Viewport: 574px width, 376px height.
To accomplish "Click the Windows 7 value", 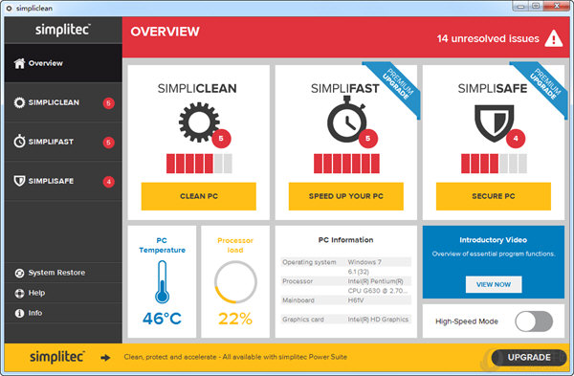I will (x=364, y=262).
